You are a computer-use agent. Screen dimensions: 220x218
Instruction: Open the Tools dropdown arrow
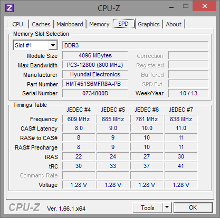(167, 207)
